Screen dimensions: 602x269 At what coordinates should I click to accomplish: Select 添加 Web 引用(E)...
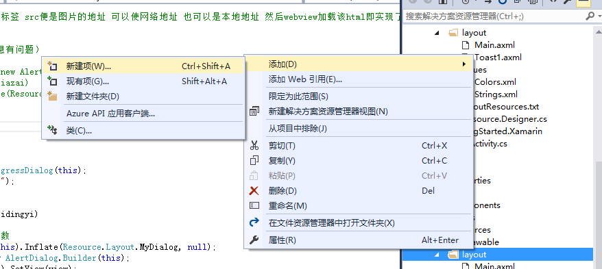click(358, 79)
